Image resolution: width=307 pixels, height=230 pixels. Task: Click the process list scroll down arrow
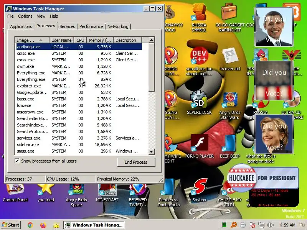151,151
